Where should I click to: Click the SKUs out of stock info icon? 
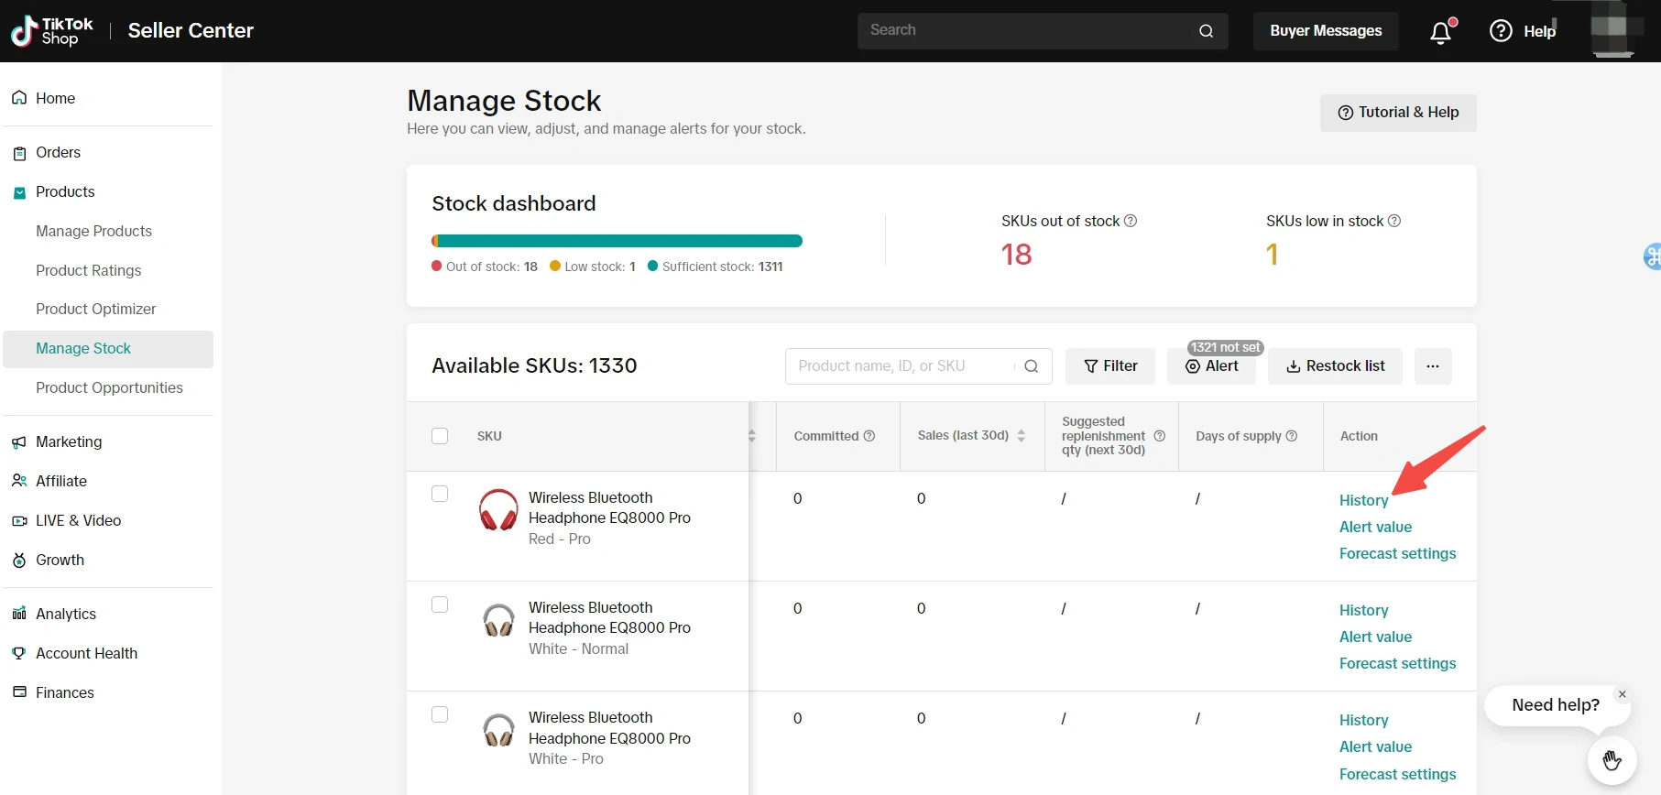point(1131,221)
